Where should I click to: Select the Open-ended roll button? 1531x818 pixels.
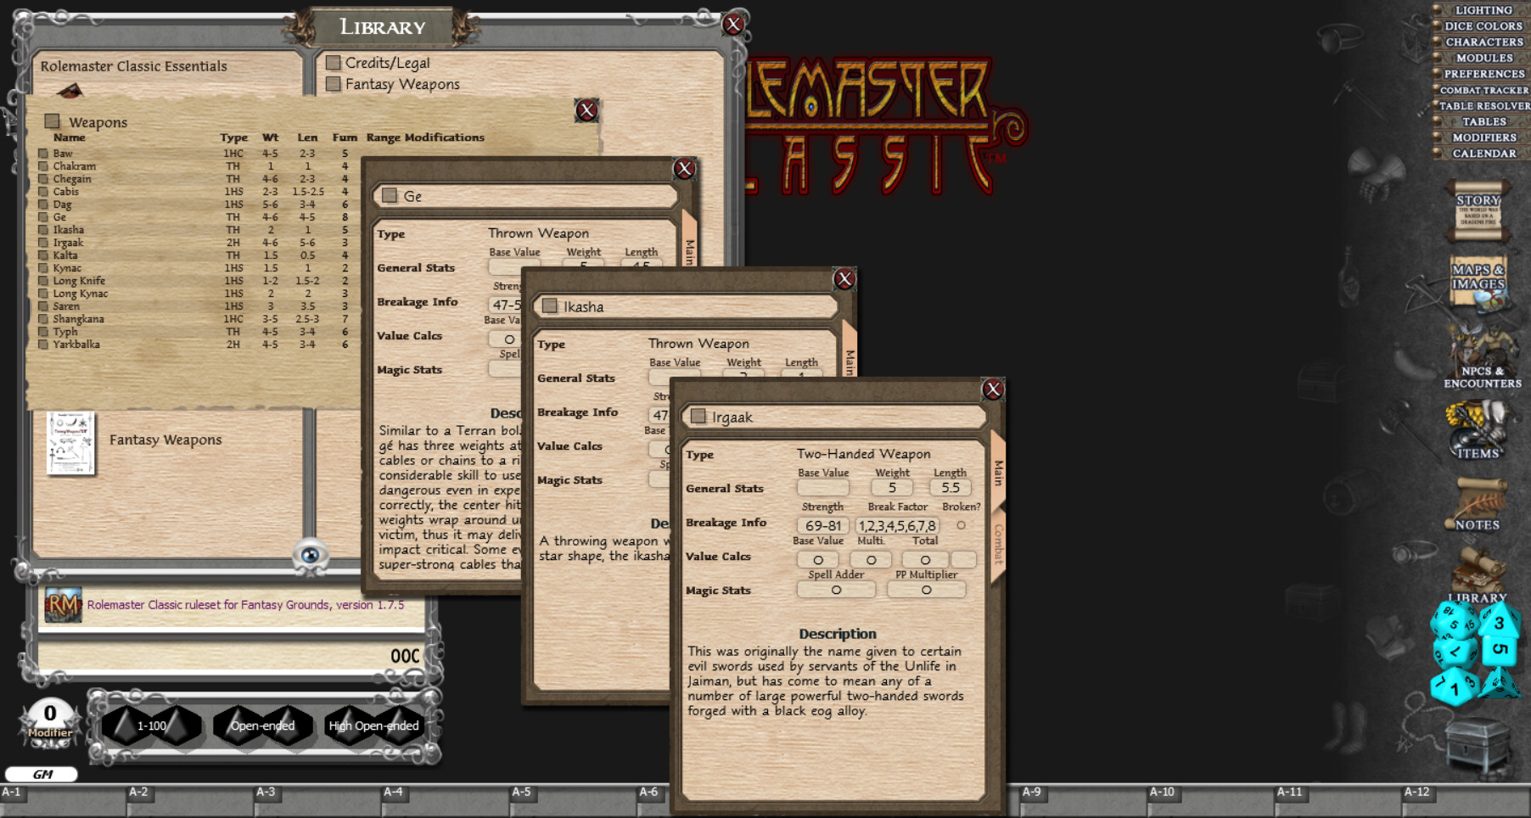(262, 726)
